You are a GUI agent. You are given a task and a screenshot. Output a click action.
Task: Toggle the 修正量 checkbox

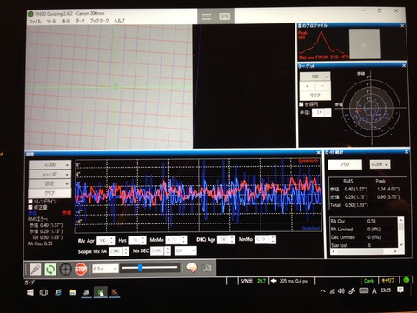pos(30,207)
